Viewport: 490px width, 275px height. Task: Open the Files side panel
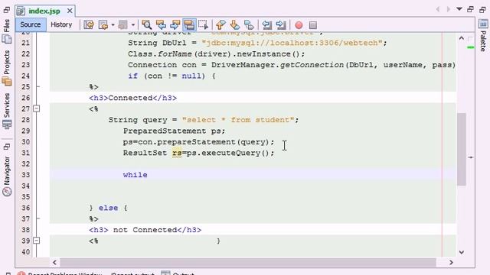pyautogui.click(x=7, y=26)
